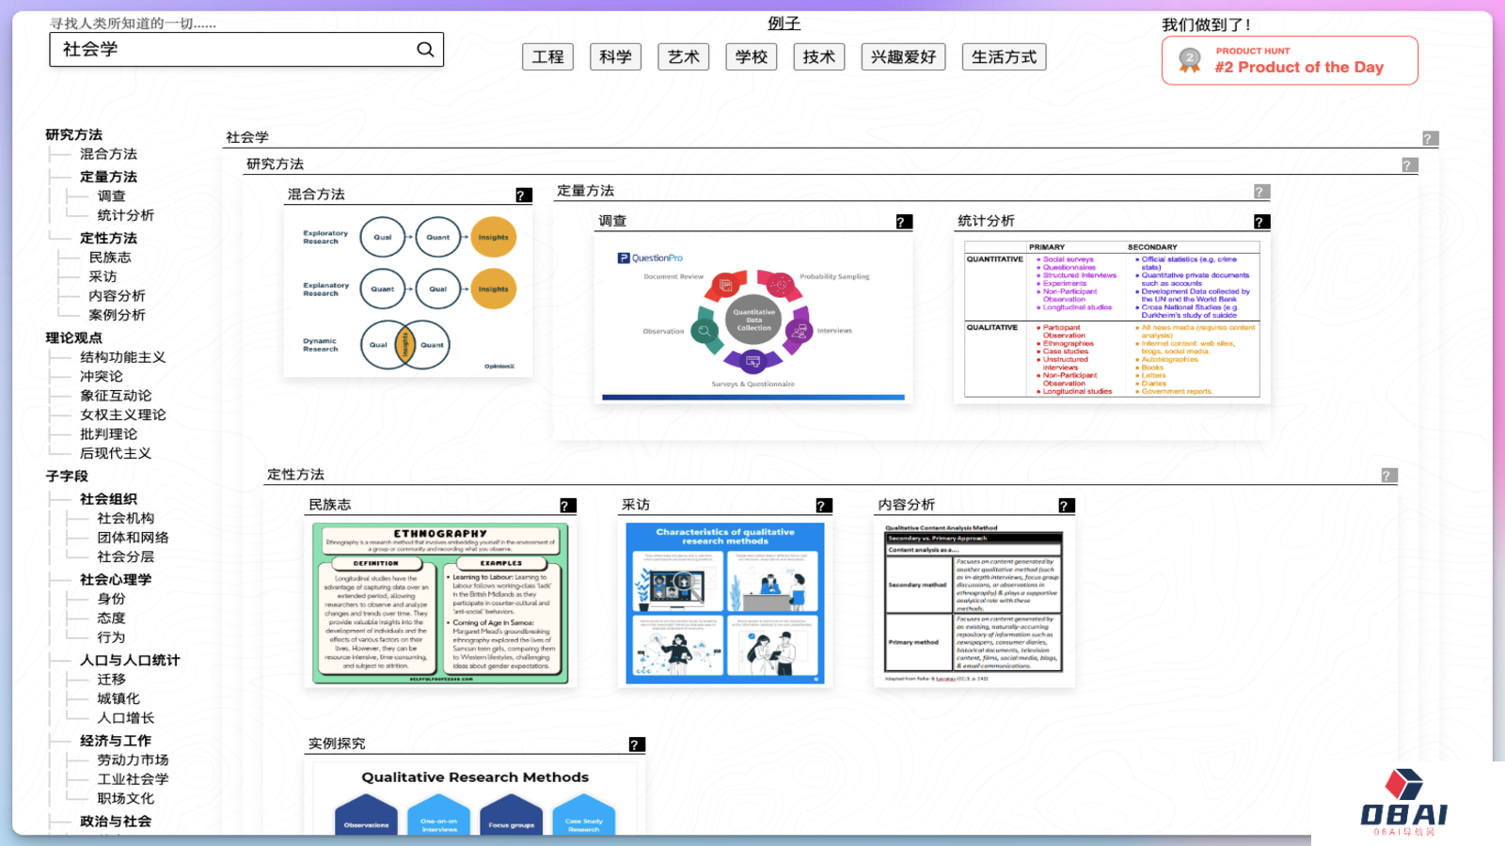This screenshot has height=846, width=1505.
Task: Click the help icon beside 混合方法
Action: click(x=523, y=196)
